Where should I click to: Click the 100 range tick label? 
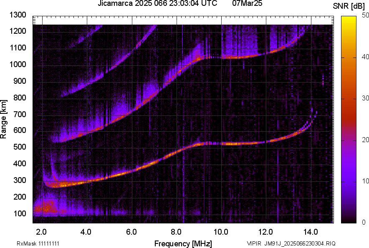(20, 213)
